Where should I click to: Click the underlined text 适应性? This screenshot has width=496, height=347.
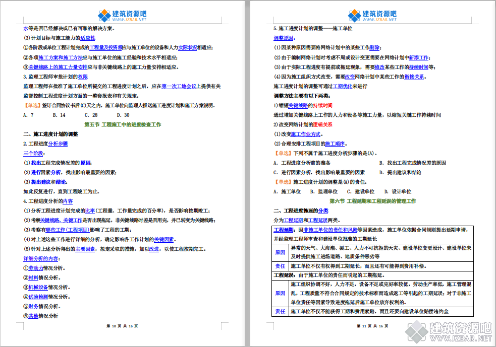(x=88, y=38)
